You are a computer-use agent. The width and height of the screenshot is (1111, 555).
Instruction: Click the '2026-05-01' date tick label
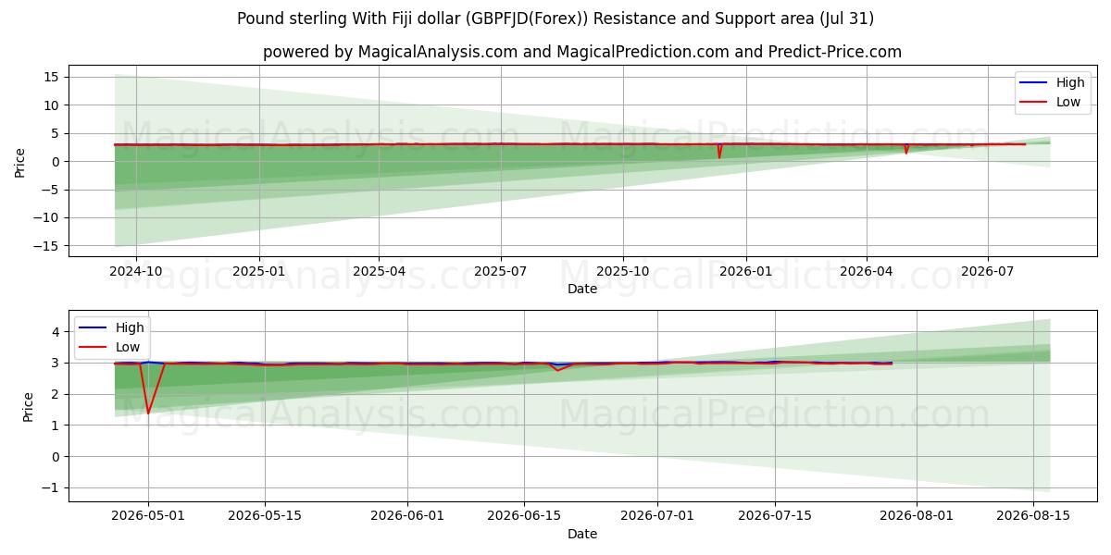coord(149,516)
